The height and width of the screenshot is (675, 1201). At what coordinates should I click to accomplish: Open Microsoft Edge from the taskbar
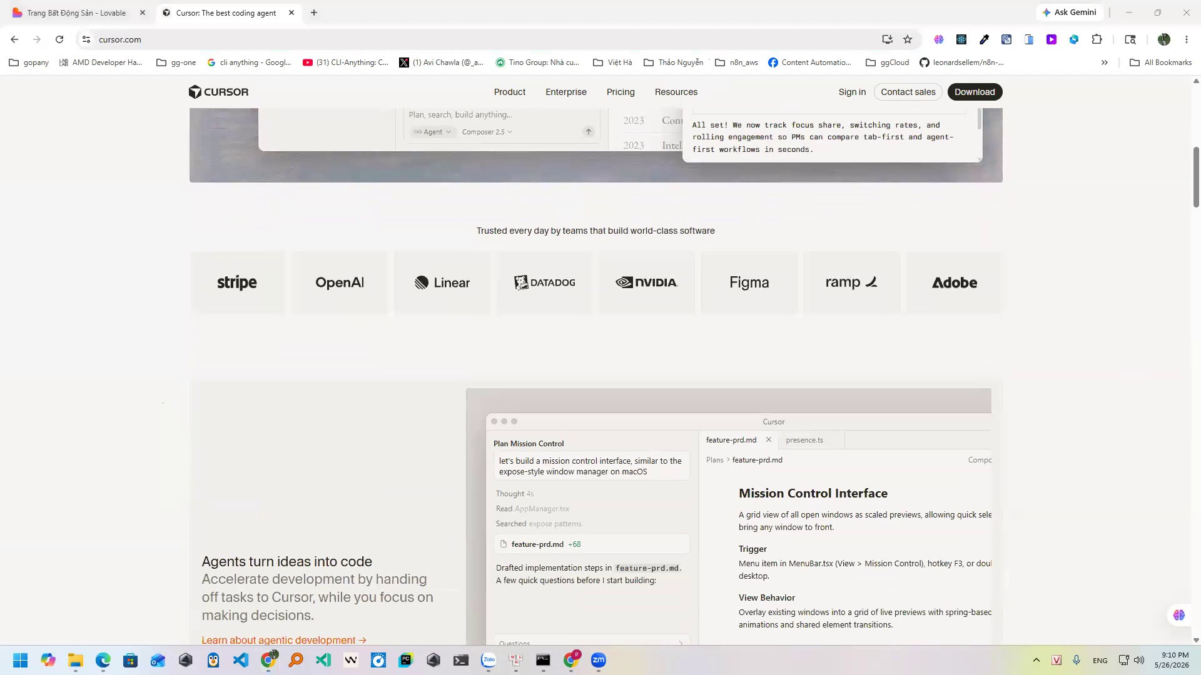point(103,660)
